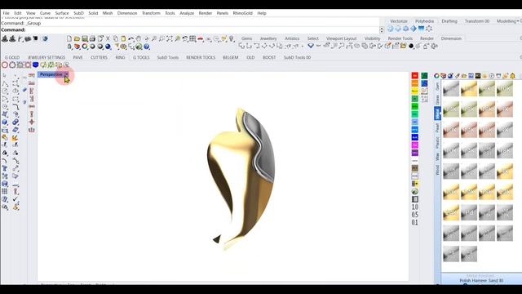Click the bell notifications panel icon
The height and width of the screenshot is (294, 522).
point(513,76)
